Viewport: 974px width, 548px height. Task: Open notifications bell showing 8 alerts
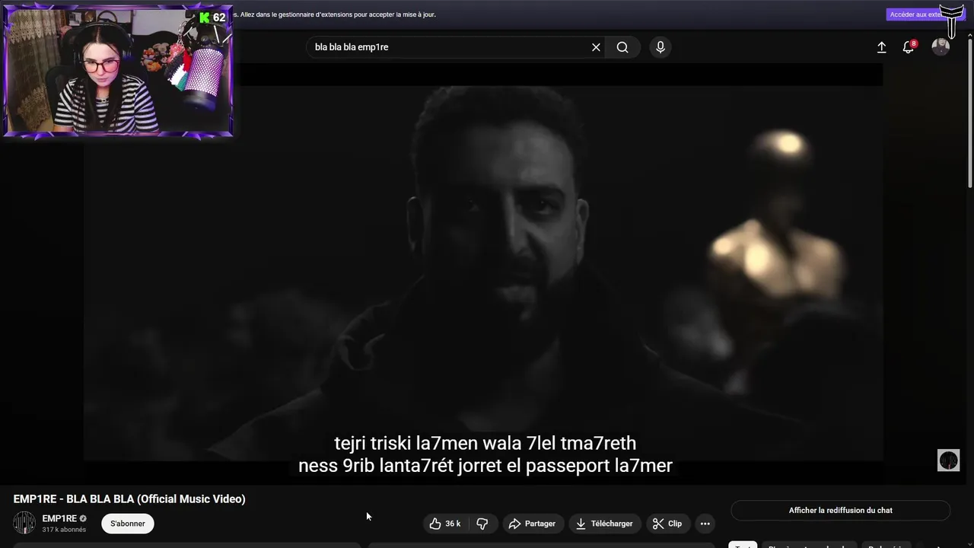[909, 47]
